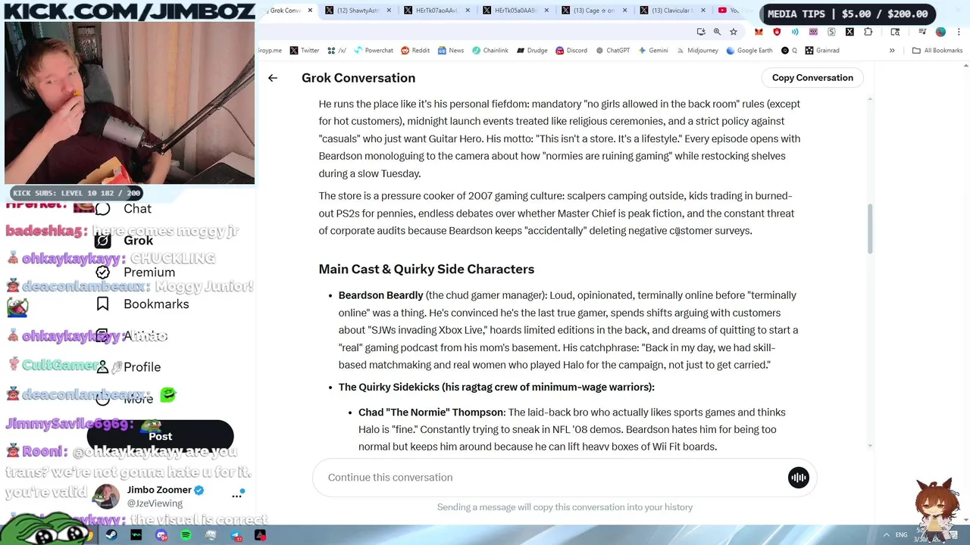
Task: Open Bookmarks in the X sidebar
Action: (x=142, y=304)
